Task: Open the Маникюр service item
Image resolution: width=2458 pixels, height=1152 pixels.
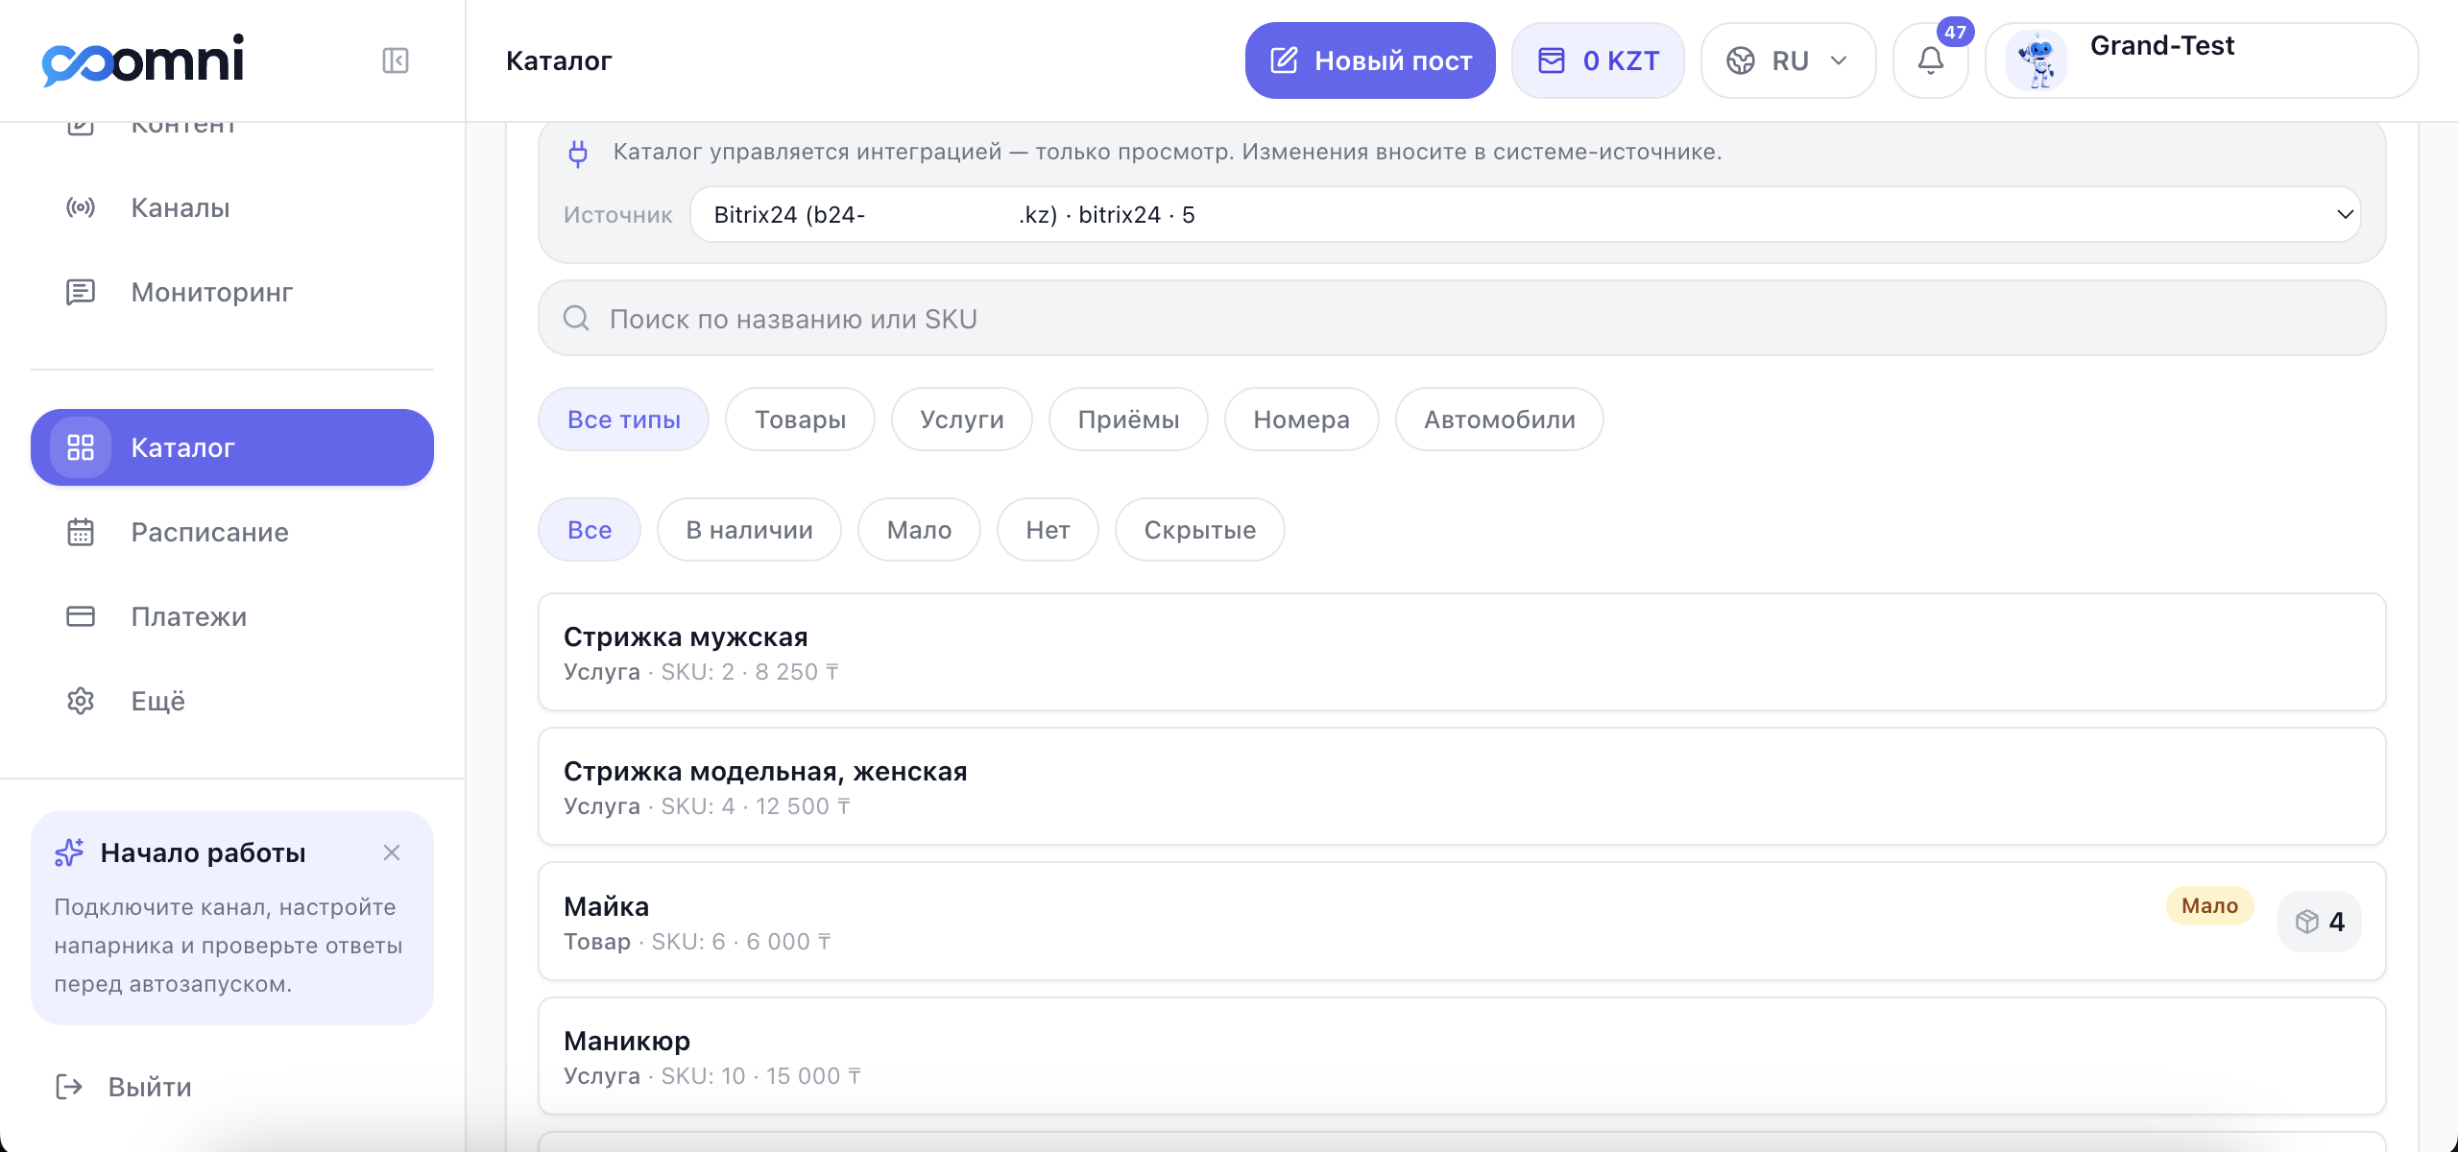Action: coord(1462,1056)
